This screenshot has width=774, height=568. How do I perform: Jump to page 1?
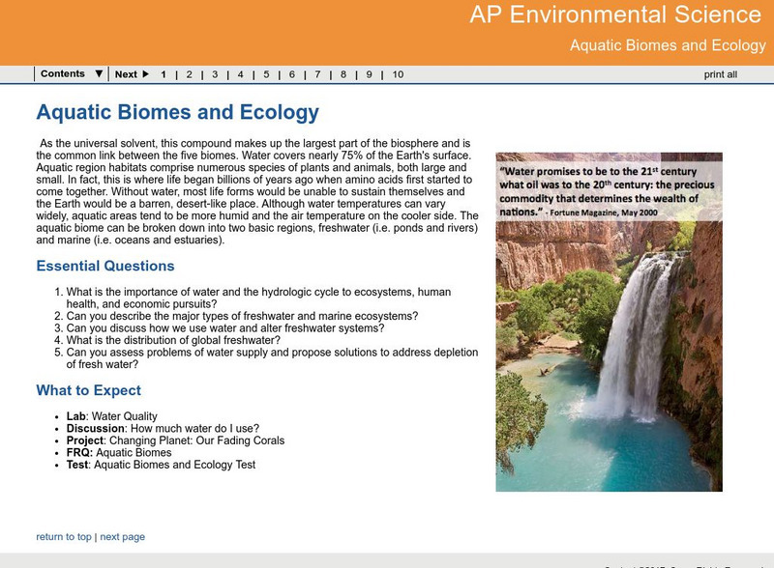[x=164, y=74]
